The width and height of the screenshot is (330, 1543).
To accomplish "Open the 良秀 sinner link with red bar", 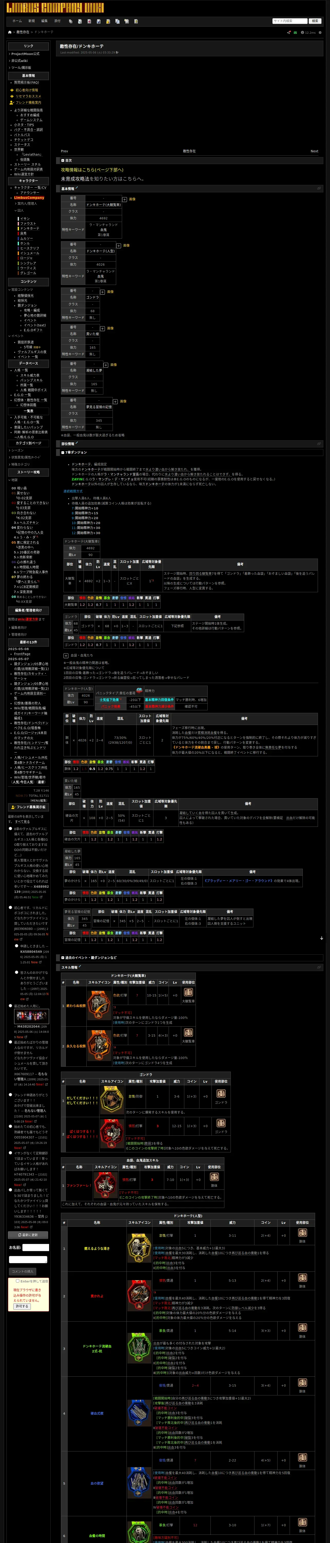I will pyautogui.click(x=23, y=234).
